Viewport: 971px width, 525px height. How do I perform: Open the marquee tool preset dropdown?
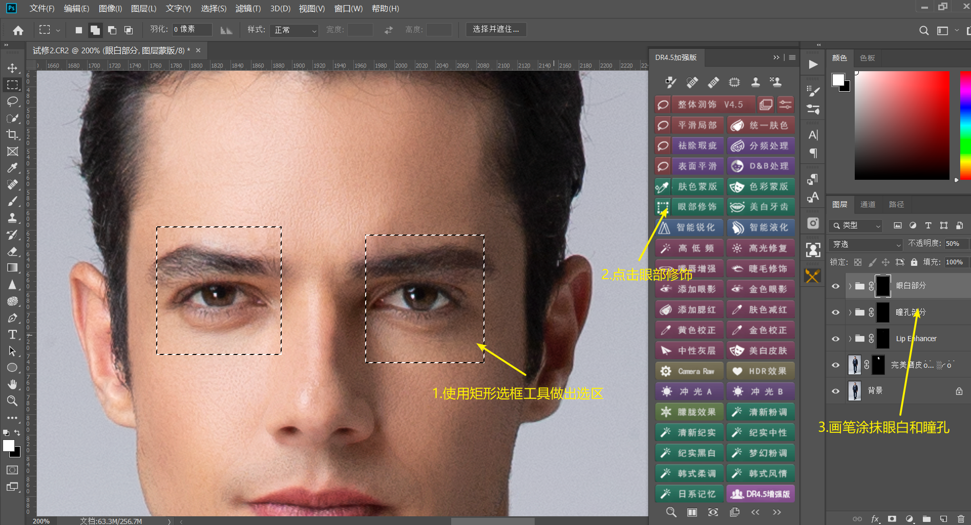(x=58, y=31)
